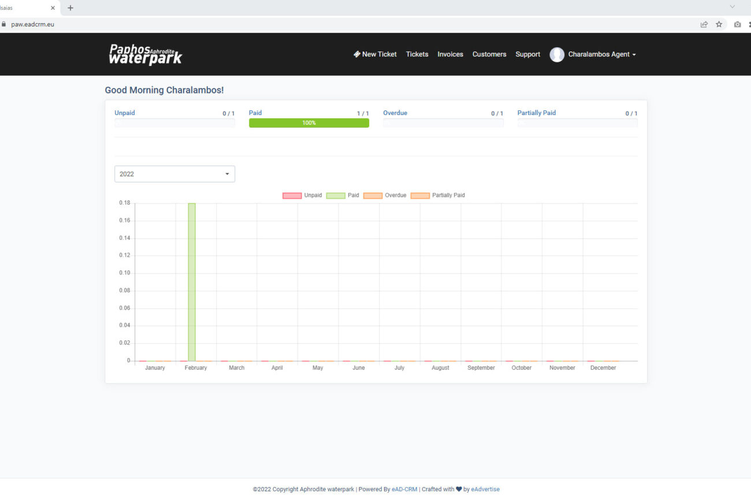This screenshot has height=501, width=751.
Task: Click the share page icon in address bar
Action: pyautogui.click(x=704, y=24)
